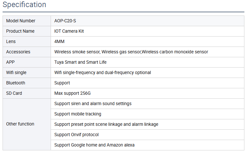Image resolution: width=246 pixels, height=152 pixels.
Task: Click the wireless sensors accessories text
Action: pos(131,52)
